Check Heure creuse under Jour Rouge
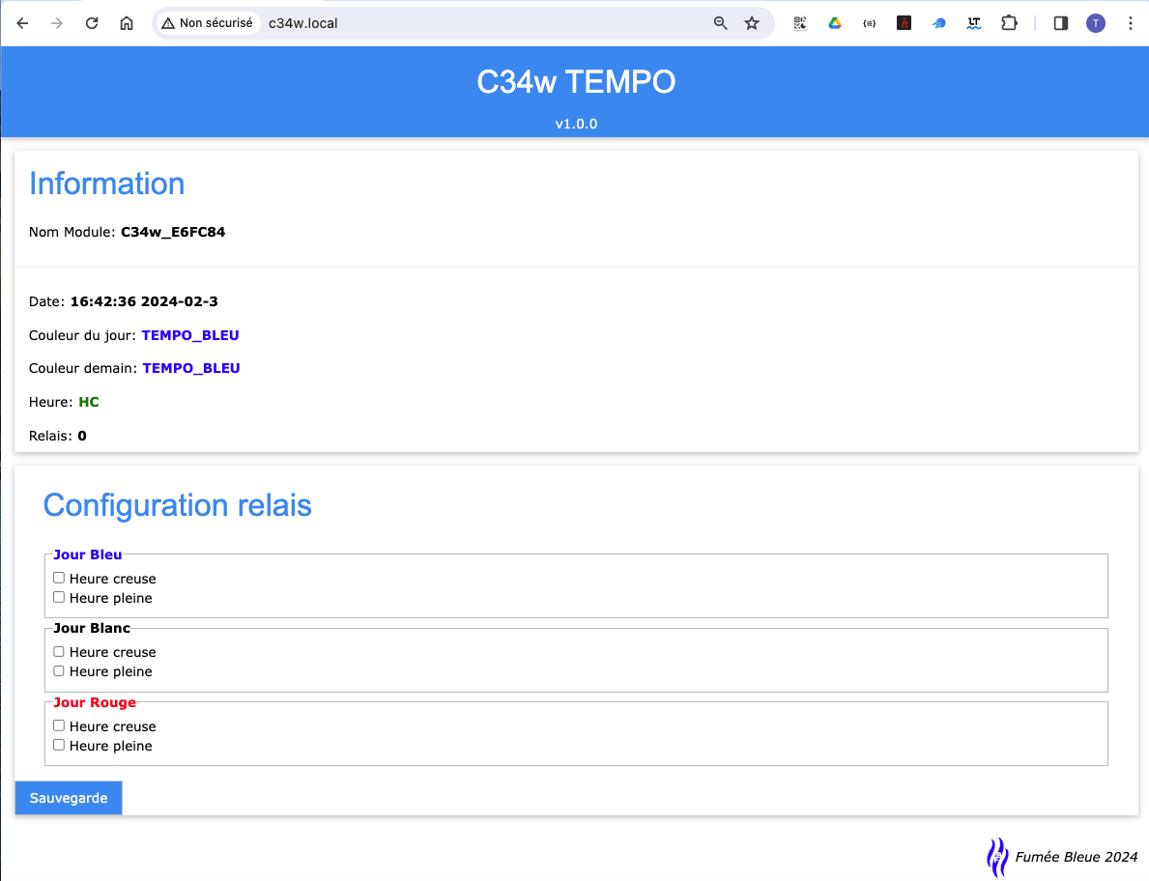The width and height of the screenshot is (1149, 881). (x=59, y=725)
